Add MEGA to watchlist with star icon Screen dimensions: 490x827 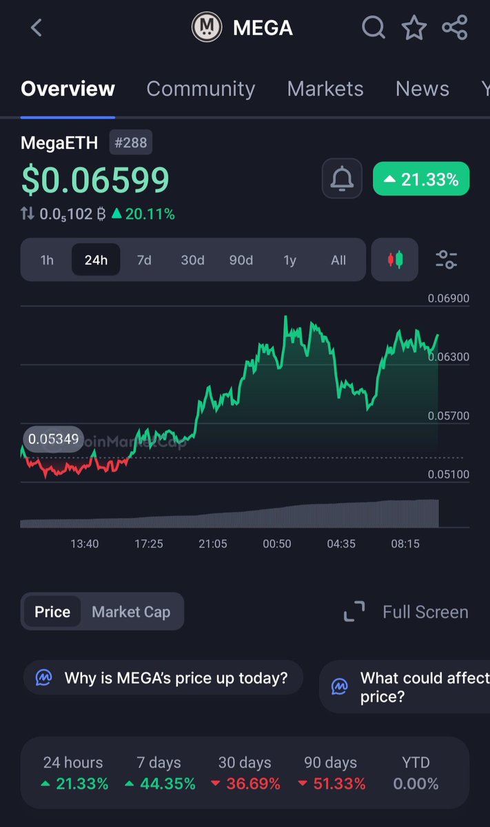click(414, 28)
